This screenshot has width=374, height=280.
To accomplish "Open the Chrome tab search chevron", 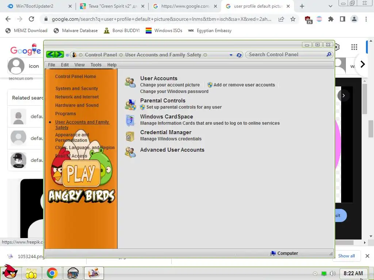I will (330, 6).
